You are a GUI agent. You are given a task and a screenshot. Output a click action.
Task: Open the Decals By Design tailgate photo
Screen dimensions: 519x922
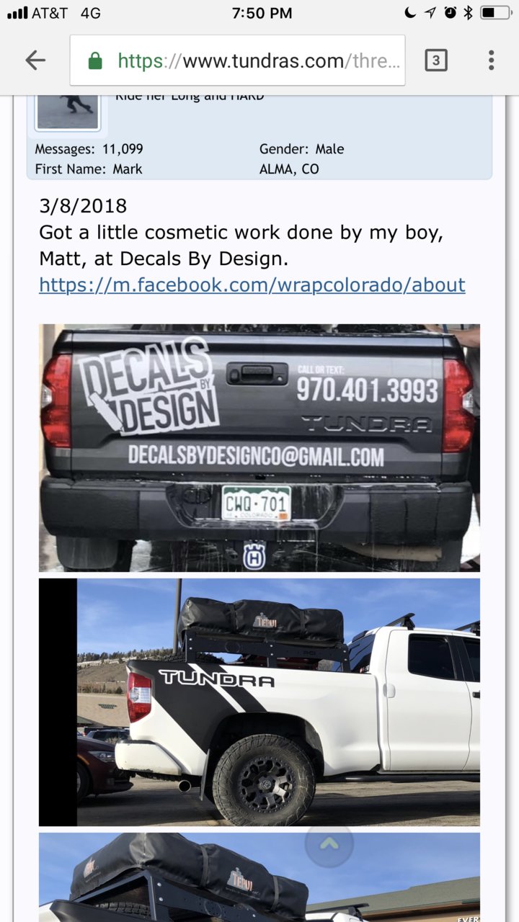click(x=259, y=448)
